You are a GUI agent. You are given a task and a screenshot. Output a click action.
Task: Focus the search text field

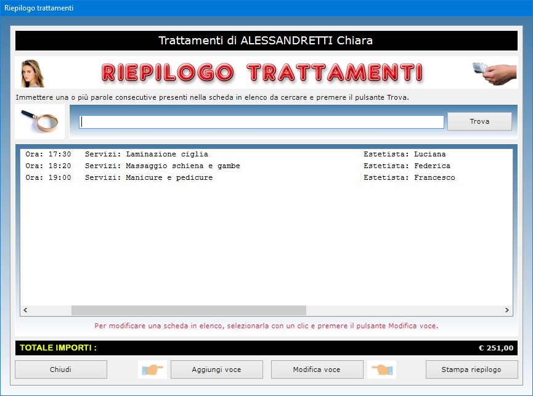pos(261,122)
